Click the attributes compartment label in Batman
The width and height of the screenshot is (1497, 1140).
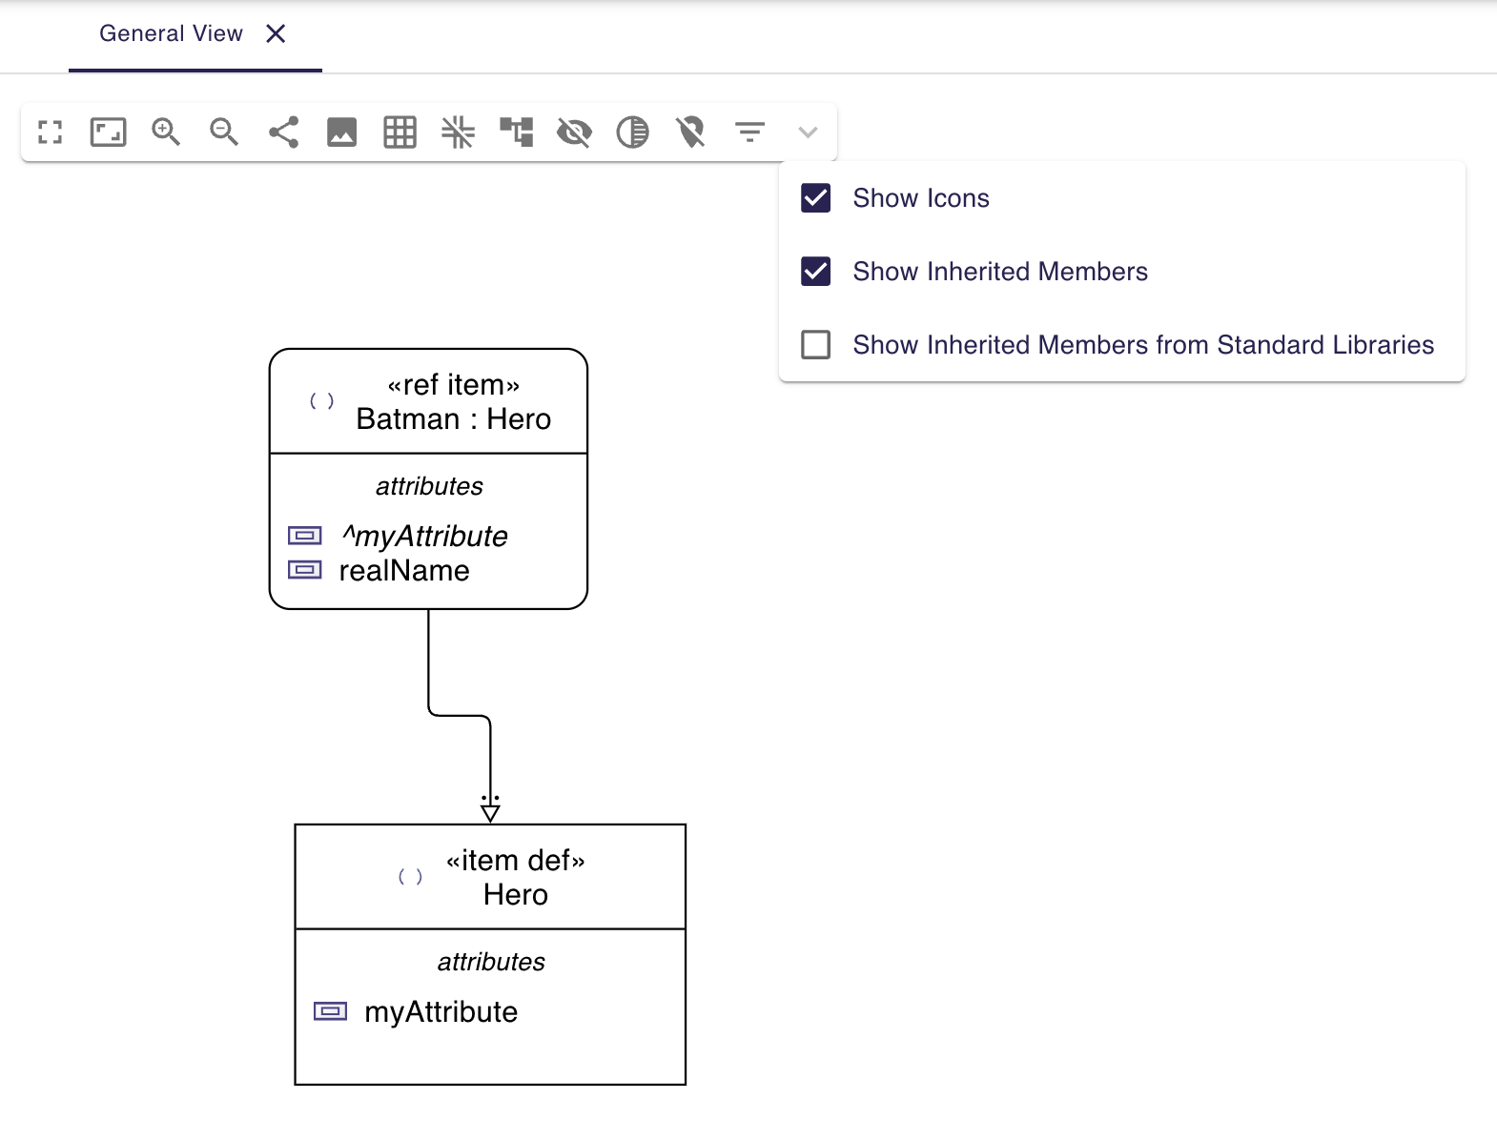point(429,486)
